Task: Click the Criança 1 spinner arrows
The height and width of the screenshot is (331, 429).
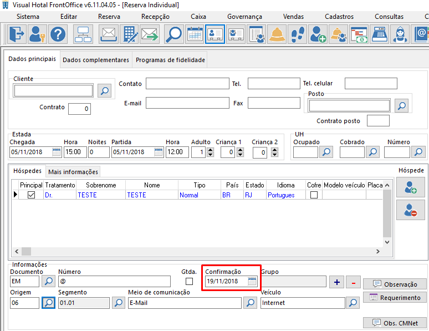Action: (x=240, y=152)
